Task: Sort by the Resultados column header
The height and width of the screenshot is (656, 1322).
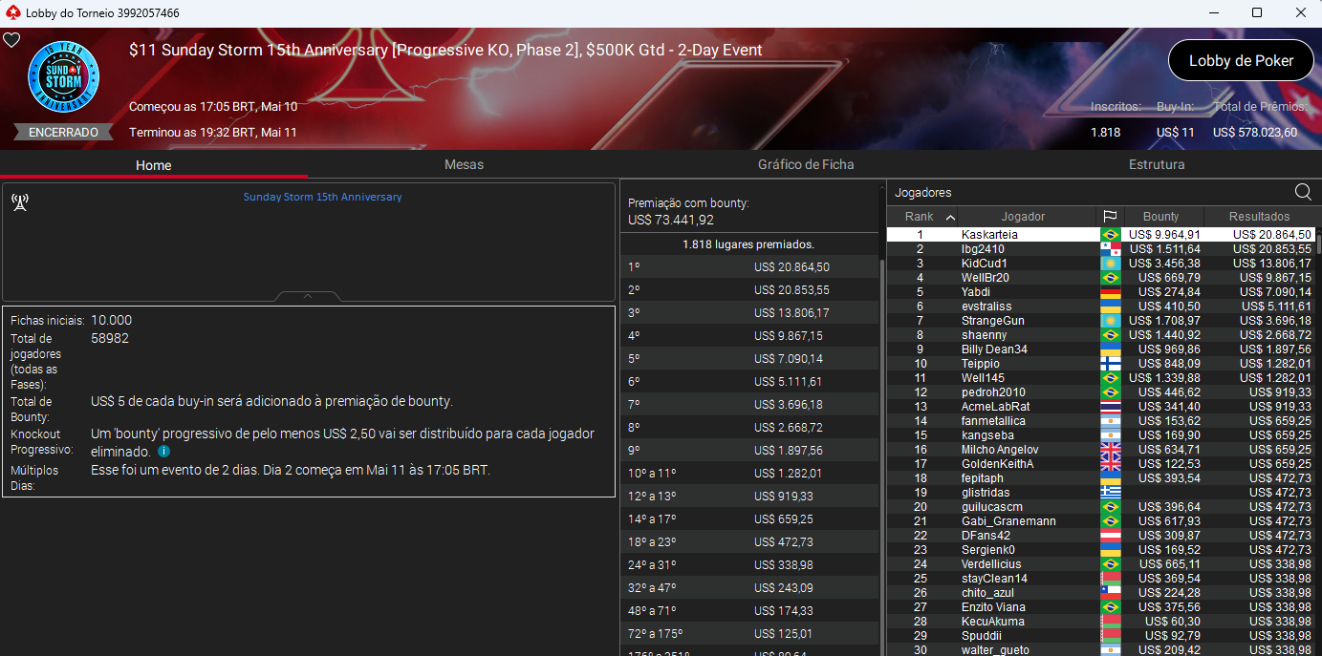Action: (1260, 217)
